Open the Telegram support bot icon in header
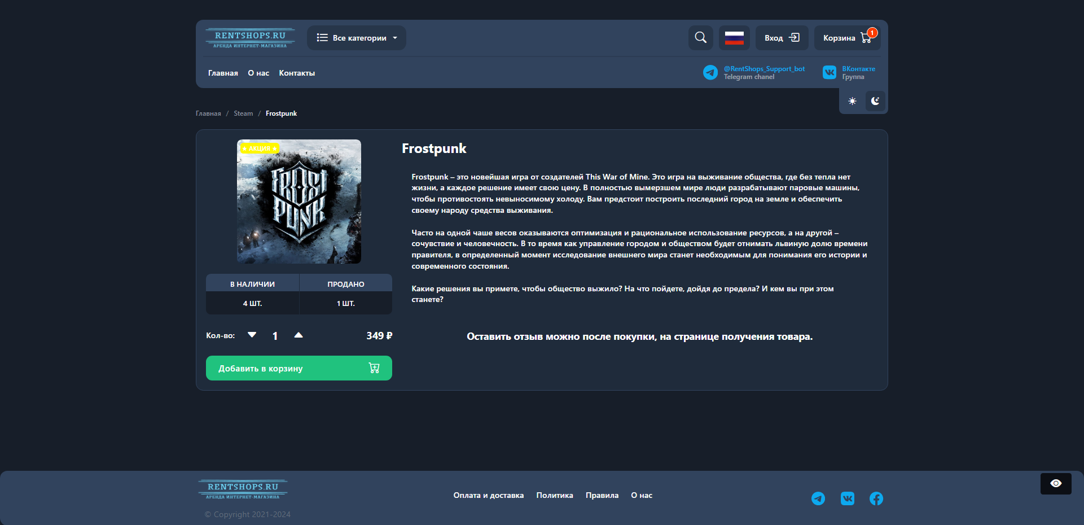Image resolution: width=1084 pixels, height=525 pixels. tap(710, 72)
